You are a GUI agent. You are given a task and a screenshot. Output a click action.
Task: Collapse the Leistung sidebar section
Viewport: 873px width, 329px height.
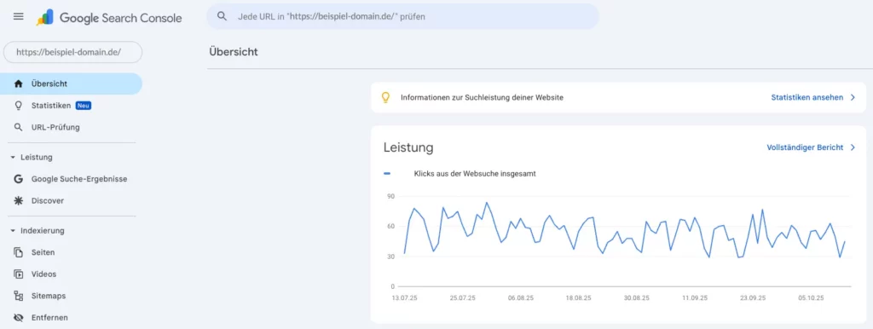click(32, 158)
